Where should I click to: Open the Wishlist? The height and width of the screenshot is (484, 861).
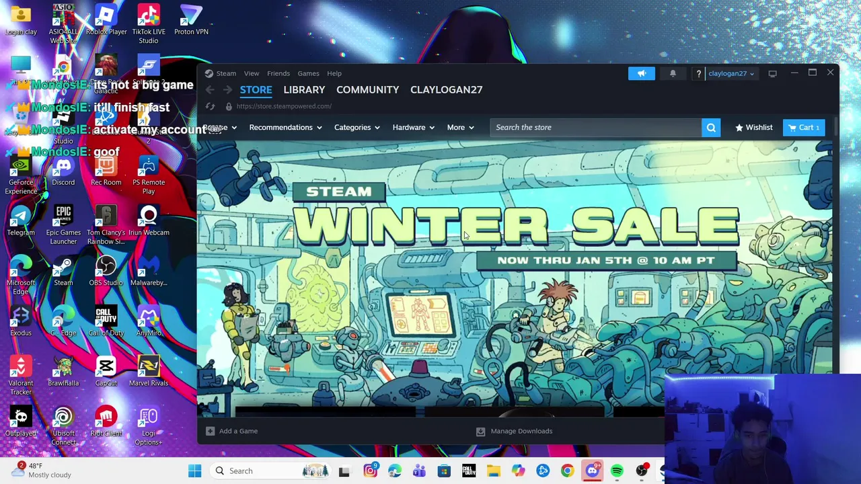(753, 127)
